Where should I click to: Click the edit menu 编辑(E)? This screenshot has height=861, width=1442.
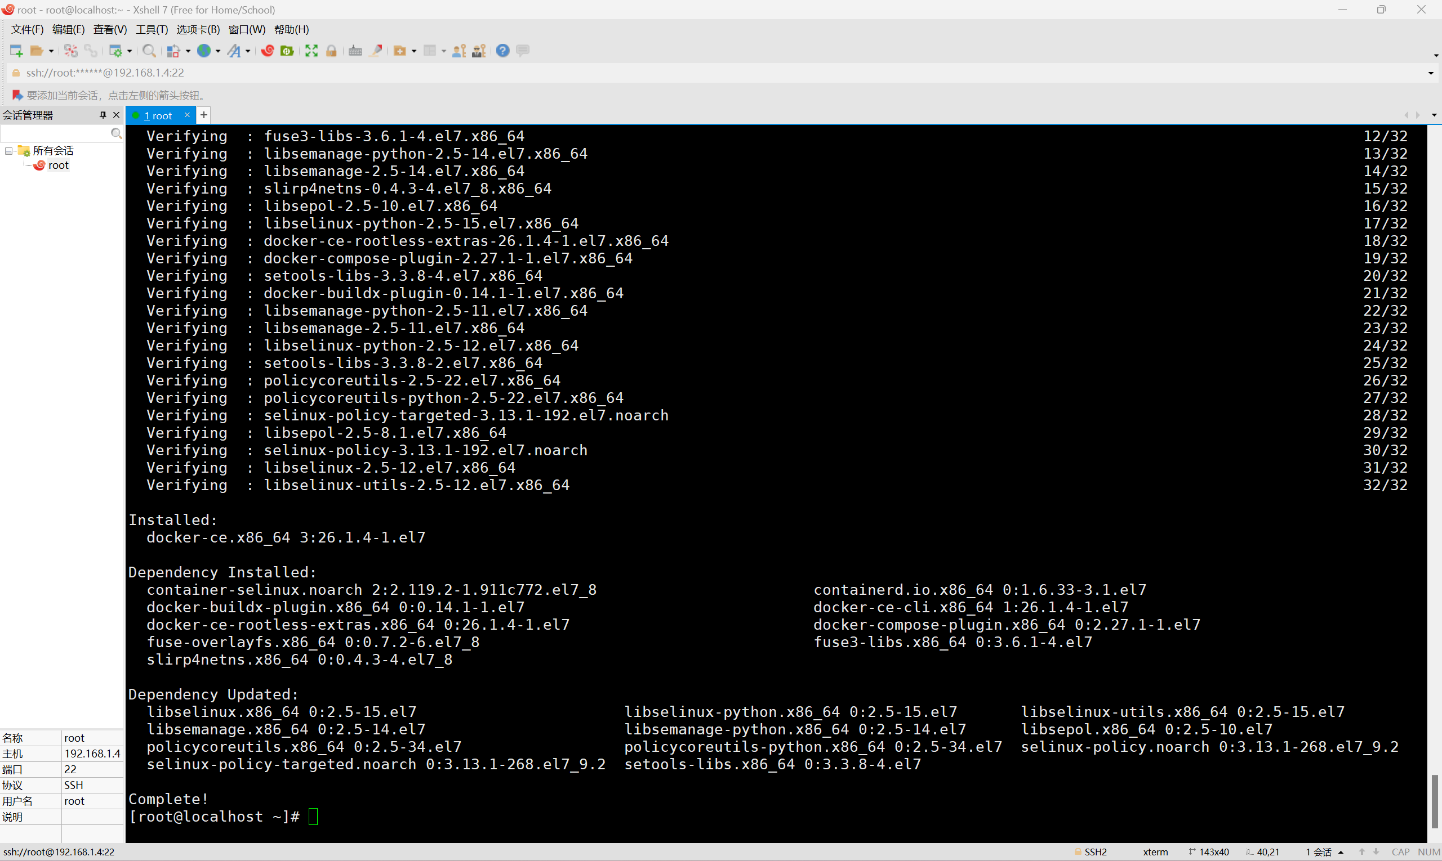point(66,29)
